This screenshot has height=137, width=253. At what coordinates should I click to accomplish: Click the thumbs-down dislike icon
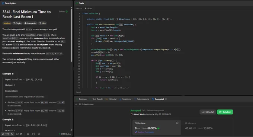(12, 134)
